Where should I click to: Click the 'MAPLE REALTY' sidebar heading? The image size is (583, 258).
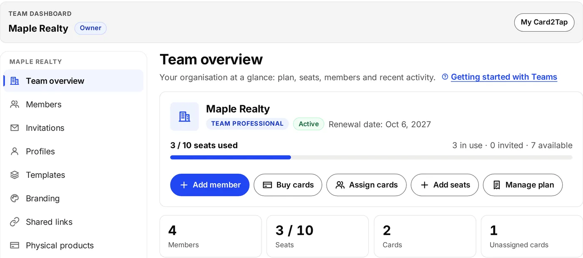pos(36,61)
